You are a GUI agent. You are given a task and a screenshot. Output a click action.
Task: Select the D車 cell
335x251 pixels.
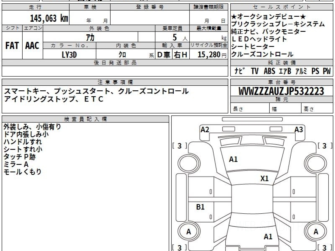tap(164, 55)
